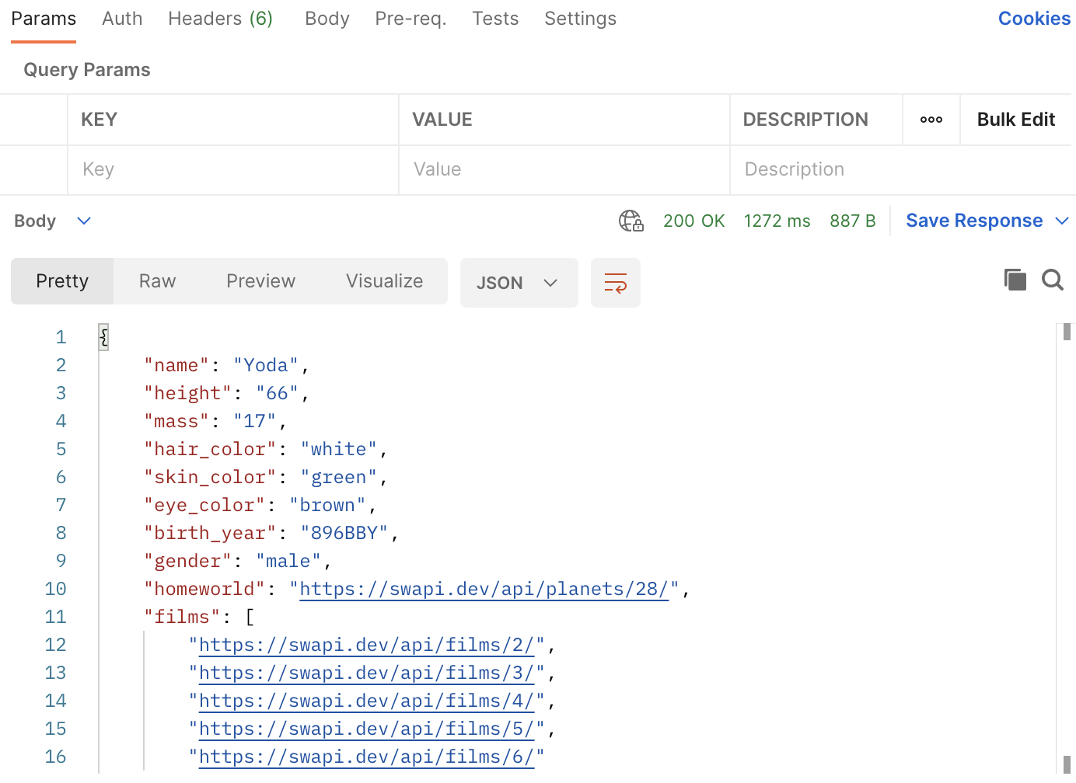Toggle the wrap lines icon
The width and height of the screenshot is (1076, 783).
click(x=615, y=283)
